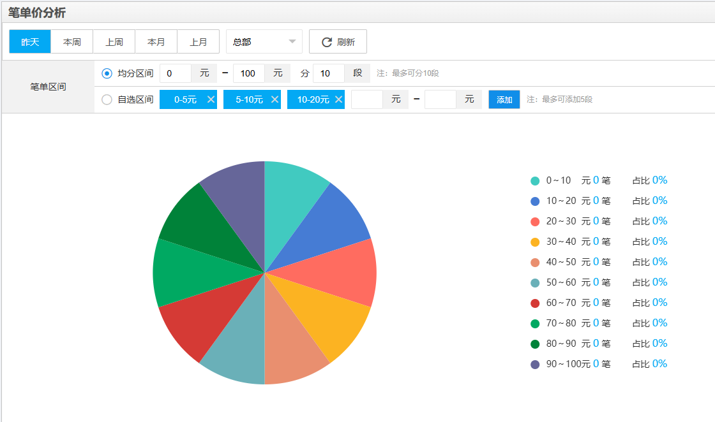Click the 30~40 legend label text
Image resolution: width=715 pixels, height=422 pixels.
tap(561, 242)
